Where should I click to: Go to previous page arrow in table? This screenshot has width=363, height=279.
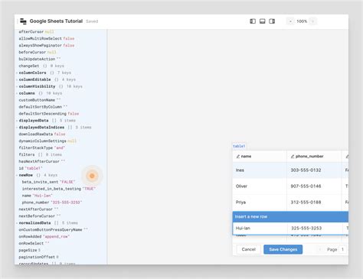(320, 249)
